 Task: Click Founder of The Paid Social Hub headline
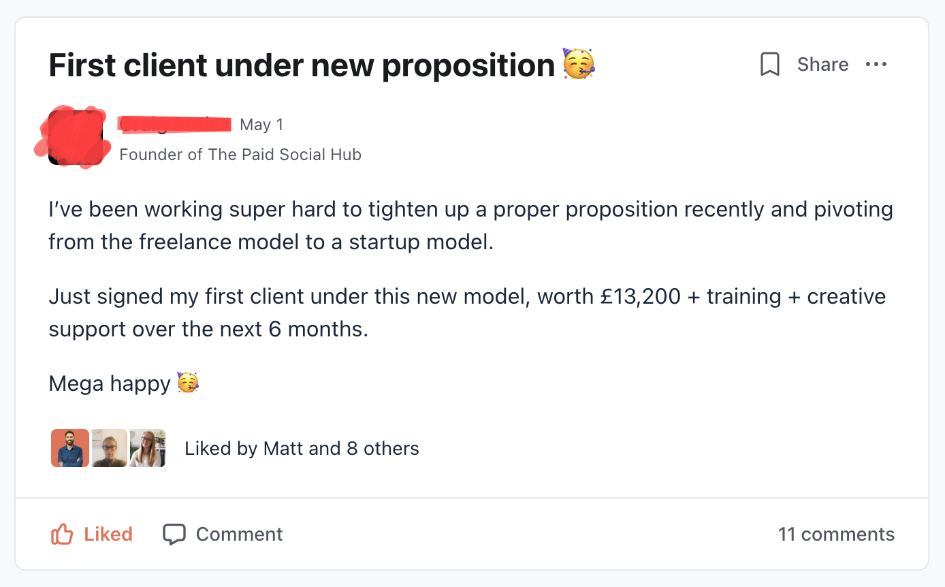click(240, 155)
